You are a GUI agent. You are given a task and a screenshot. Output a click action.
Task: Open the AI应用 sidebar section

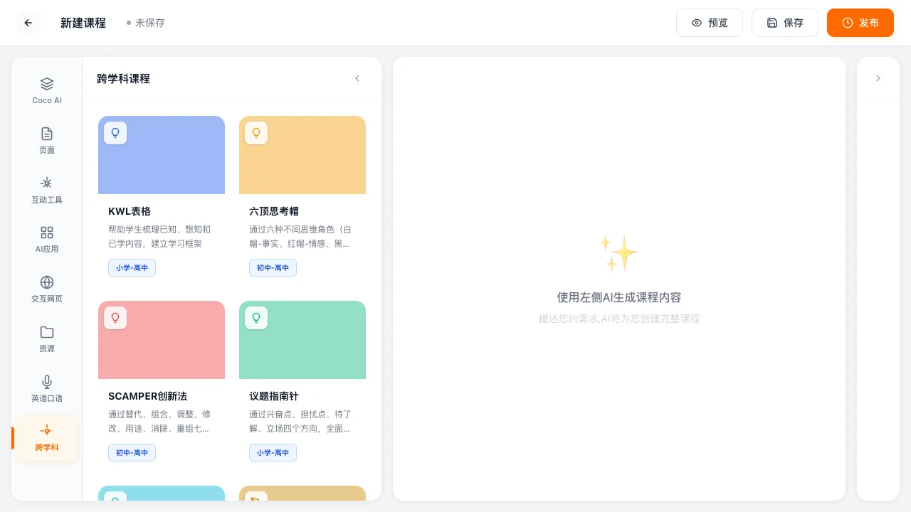pyautogui.click(x=47, y=239)
